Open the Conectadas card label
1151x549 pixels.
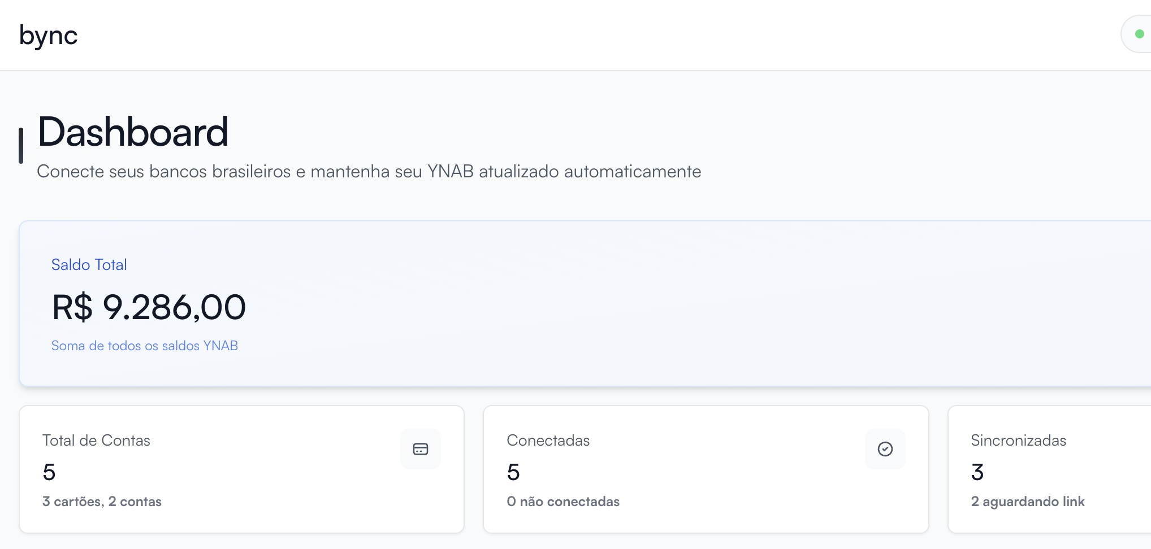[x=548, y=441]
